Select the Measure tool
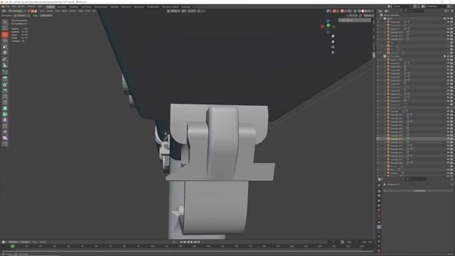 pos(5,65)
